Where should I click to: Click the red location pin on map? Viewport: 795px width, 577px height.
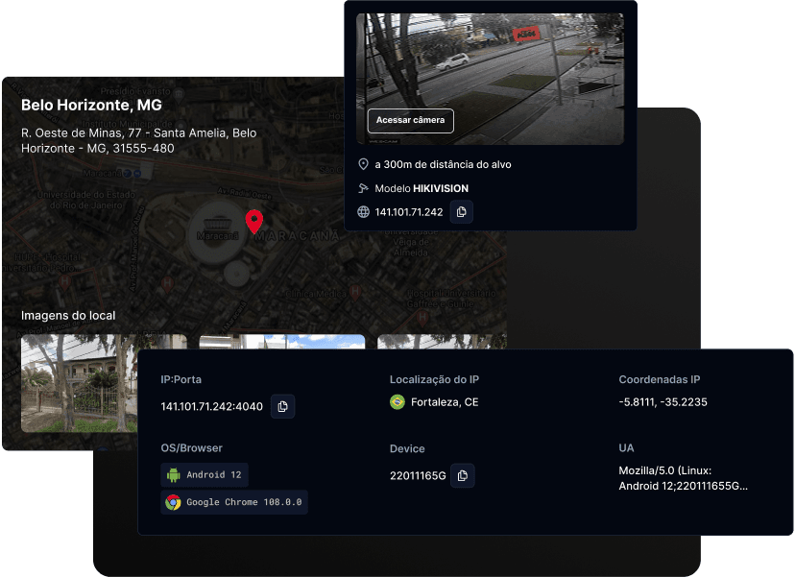253,221
